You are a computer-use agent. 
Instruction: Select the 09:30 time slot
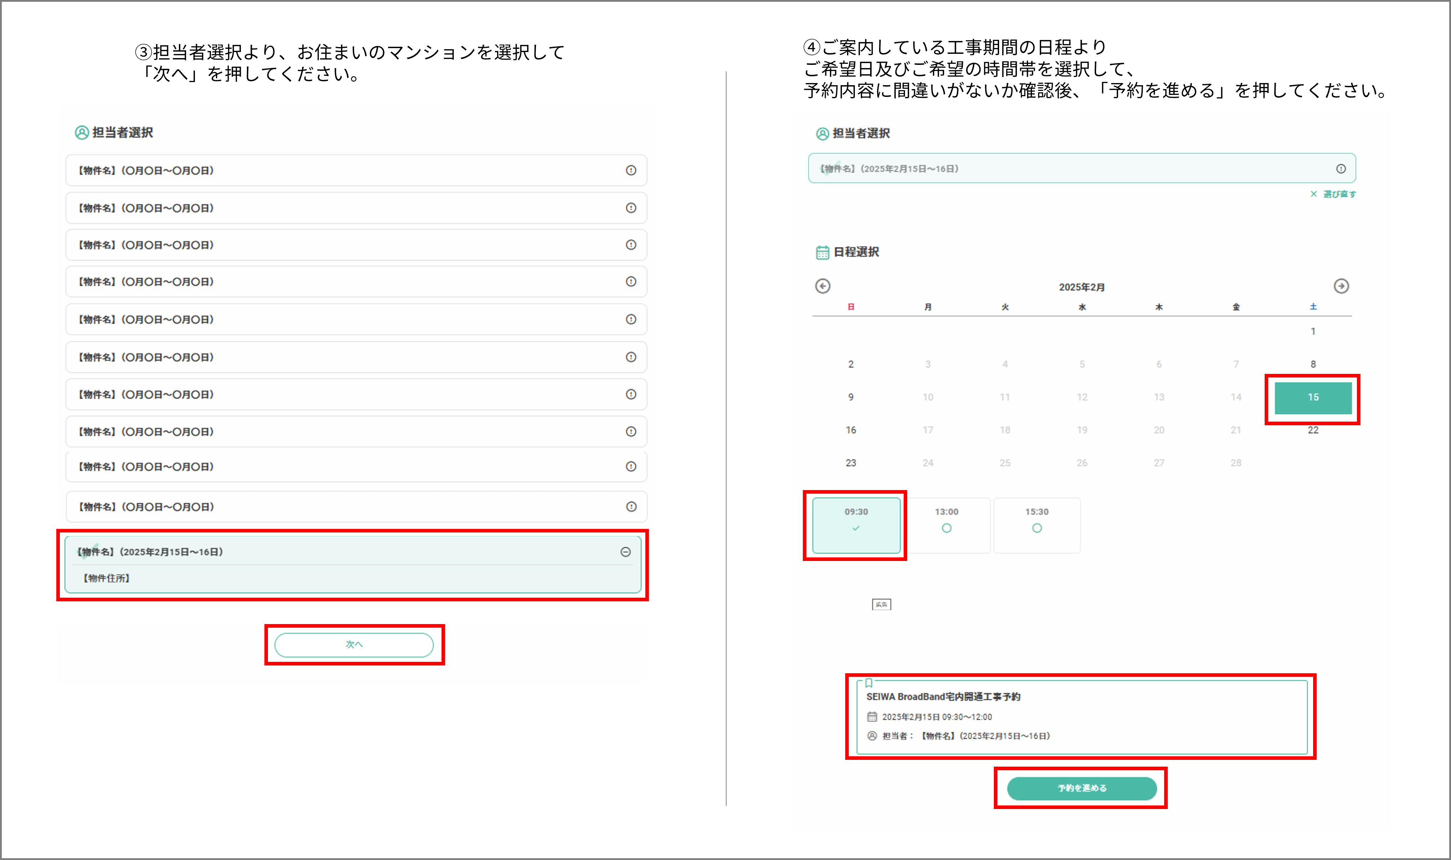point(856,525)
